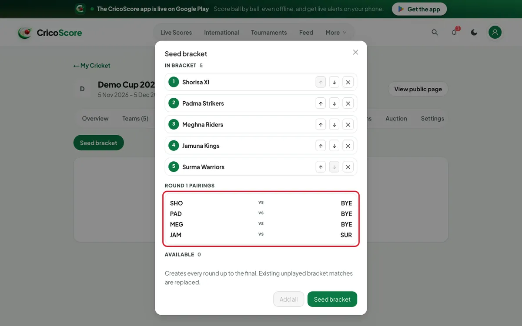This screenshot has width=522, height=326.
Task: Move Padma Strikers up one seed
Action: pos(321,103)
